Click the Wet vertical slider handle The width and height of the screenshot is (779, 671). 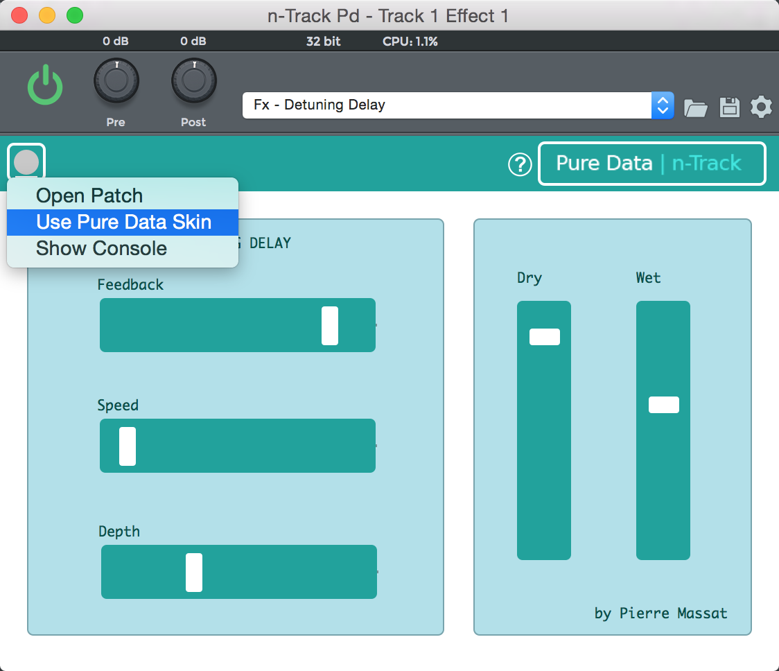point(663,405)
